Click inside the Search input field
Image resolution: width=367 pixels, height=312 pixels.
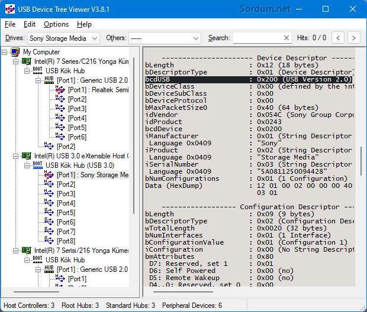(257, 38)
